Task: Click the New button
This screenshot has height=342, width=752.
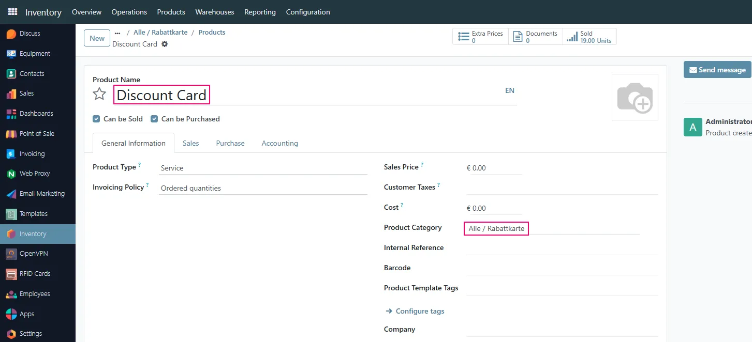Action: point(97,38)
